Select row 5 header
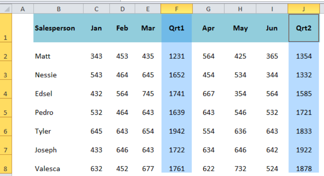The image size is (324, 176). coord(6,108)
